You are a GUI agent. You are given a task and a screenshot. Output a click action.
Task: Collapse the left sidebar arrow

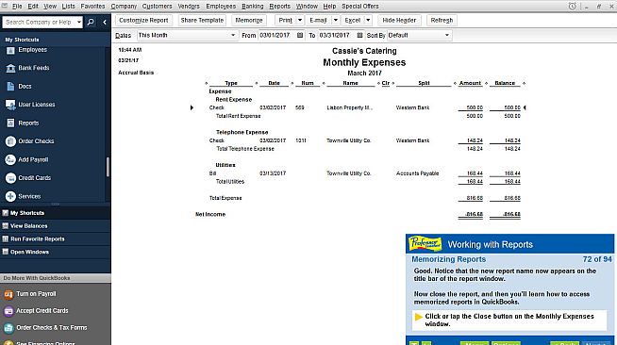pyautogui.click(x=105, y=22)
